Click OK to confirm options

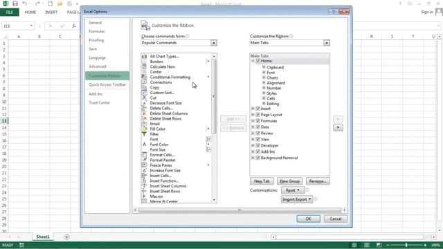pyautogui.click(x=308, y=219)
